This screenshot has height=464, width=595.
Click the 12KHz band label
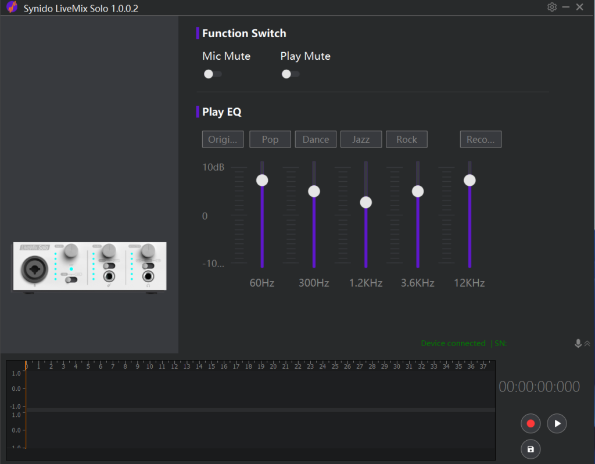(x=469, y=283)
